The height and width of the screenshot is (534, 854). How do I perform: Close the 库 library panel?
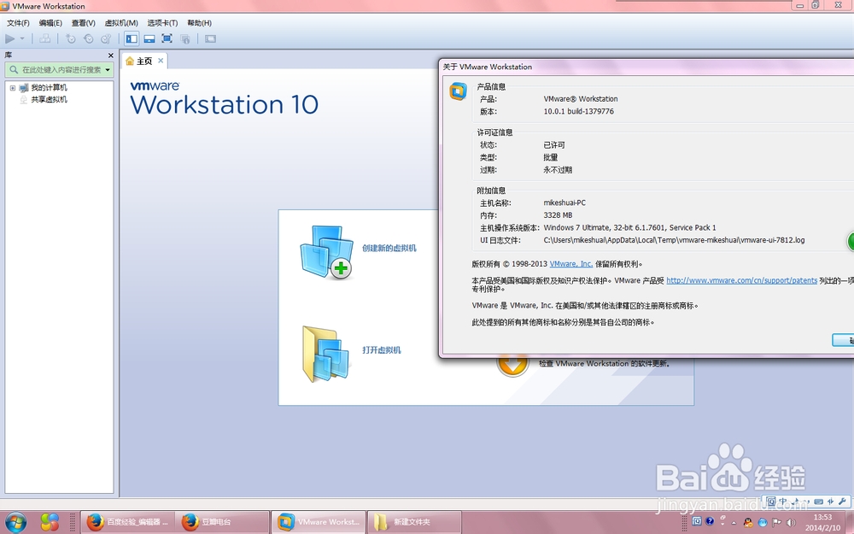pyautogui.click(x=110, y=56)
